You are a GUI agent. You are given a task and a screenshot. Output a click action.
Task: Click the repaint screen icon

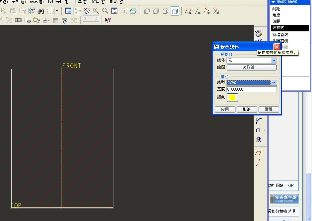pyautogui.click(x=68, y=11)
